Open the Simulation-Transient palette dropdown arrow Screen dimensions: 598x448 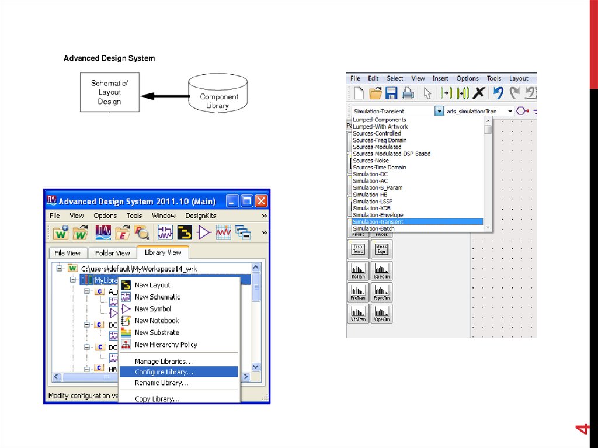tap(439, 111)
